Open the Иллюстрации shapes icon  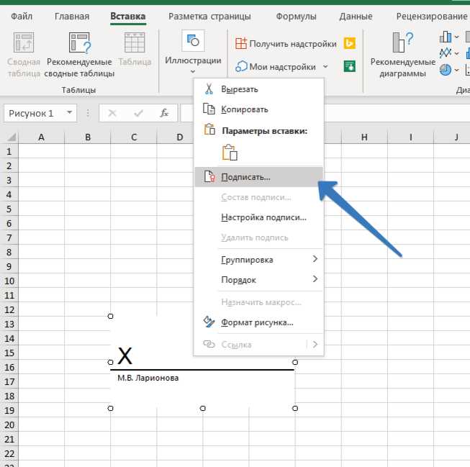pos(193,41)
